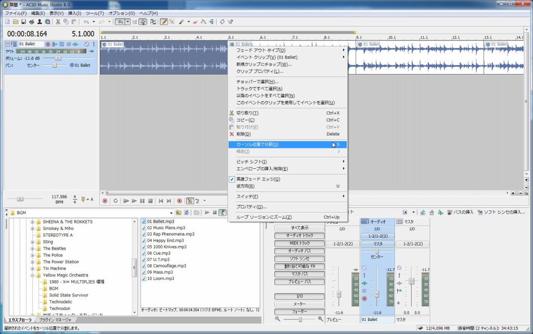Select the Paint brush tool

[x=181, y=22]
